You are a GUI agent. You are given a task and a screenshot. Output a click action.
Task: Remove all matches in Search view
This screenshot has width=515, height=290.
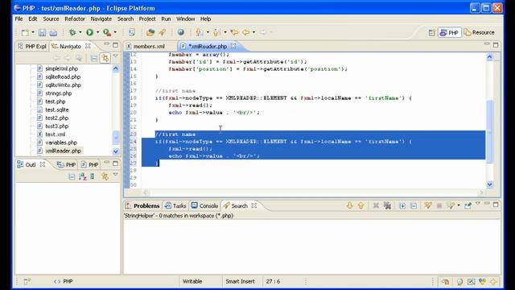(388, 206)
